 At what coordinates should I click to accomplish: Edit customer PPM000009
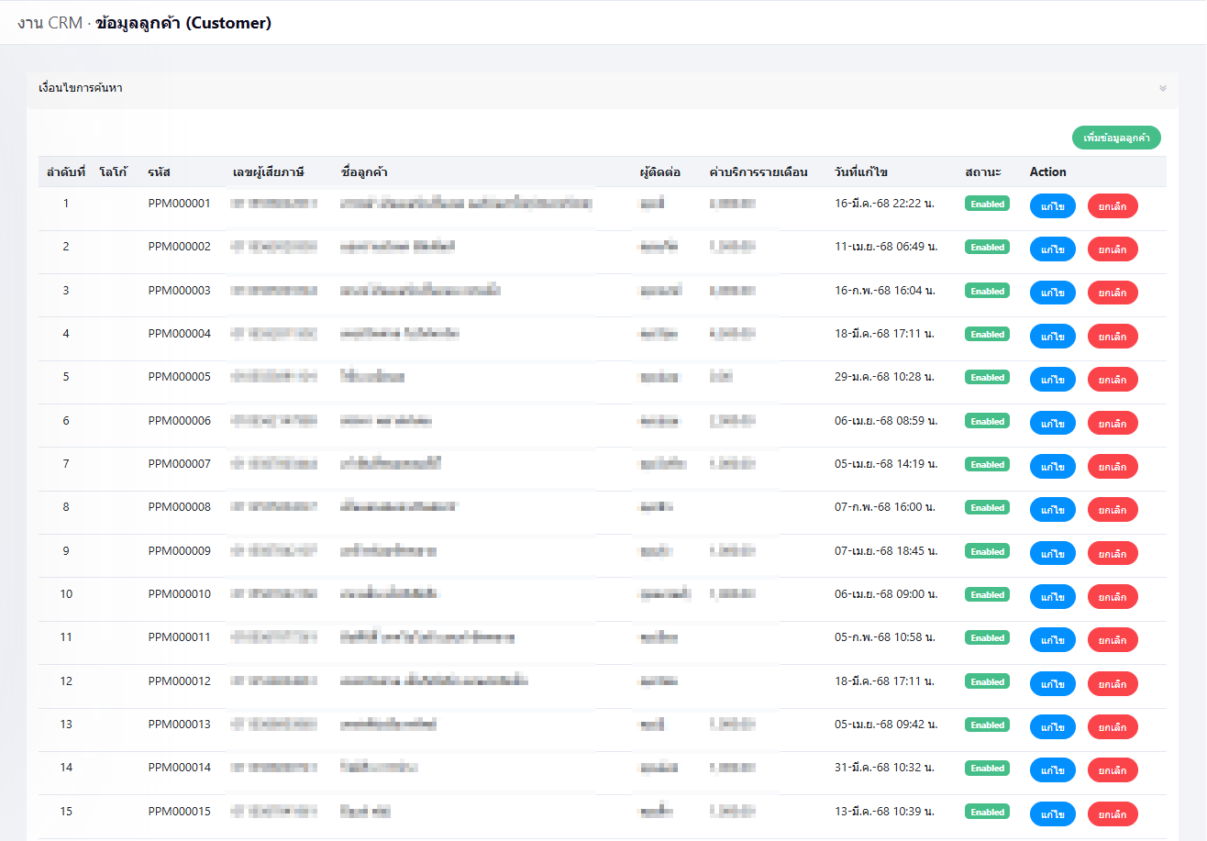pos(1053,553)
